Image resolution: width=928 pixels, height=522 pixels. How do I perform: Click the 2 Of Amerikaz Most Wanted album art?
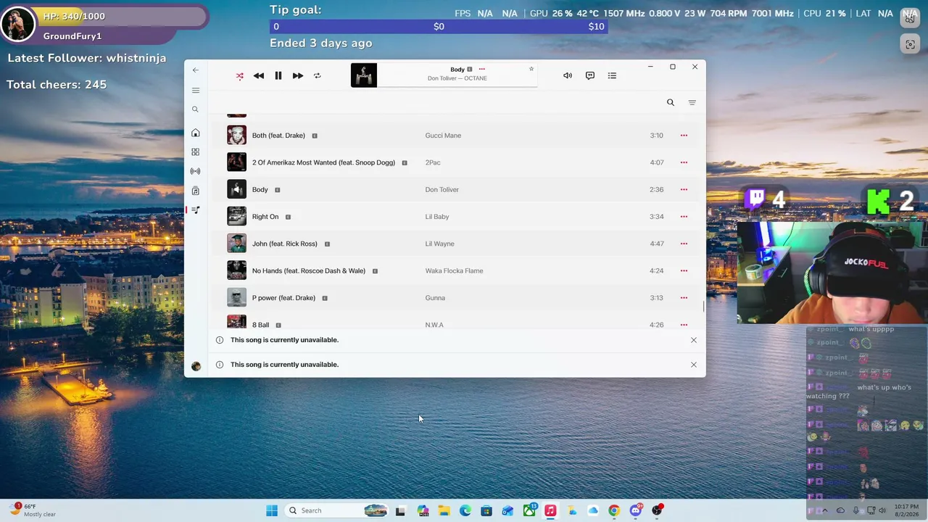(x=237, y=162)
